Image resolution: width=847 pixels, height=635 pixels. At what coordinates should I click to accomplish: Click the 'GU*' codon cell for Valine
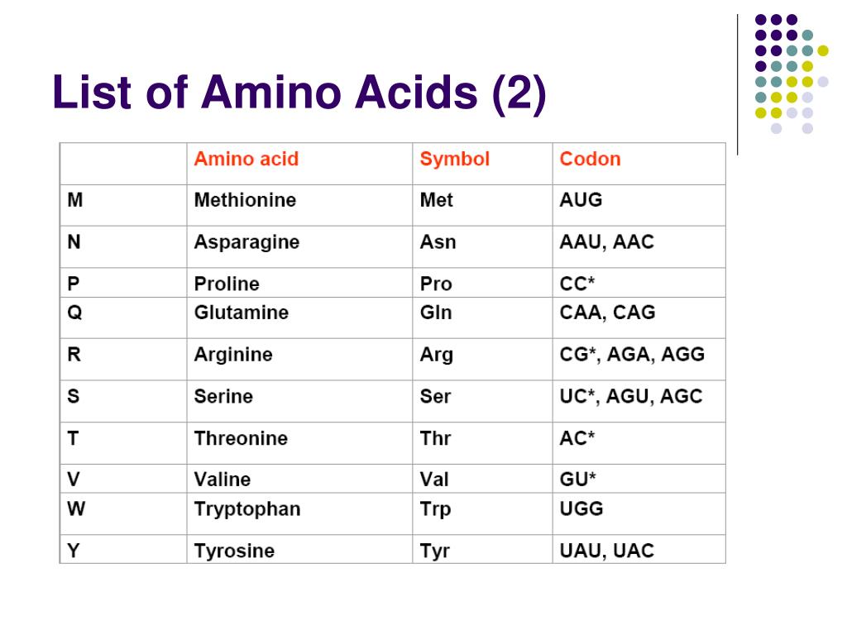click(x=639, y=479)
